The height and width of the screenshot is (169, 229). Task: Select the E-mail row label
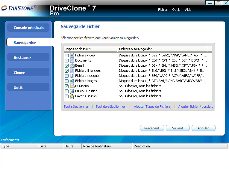79,66
